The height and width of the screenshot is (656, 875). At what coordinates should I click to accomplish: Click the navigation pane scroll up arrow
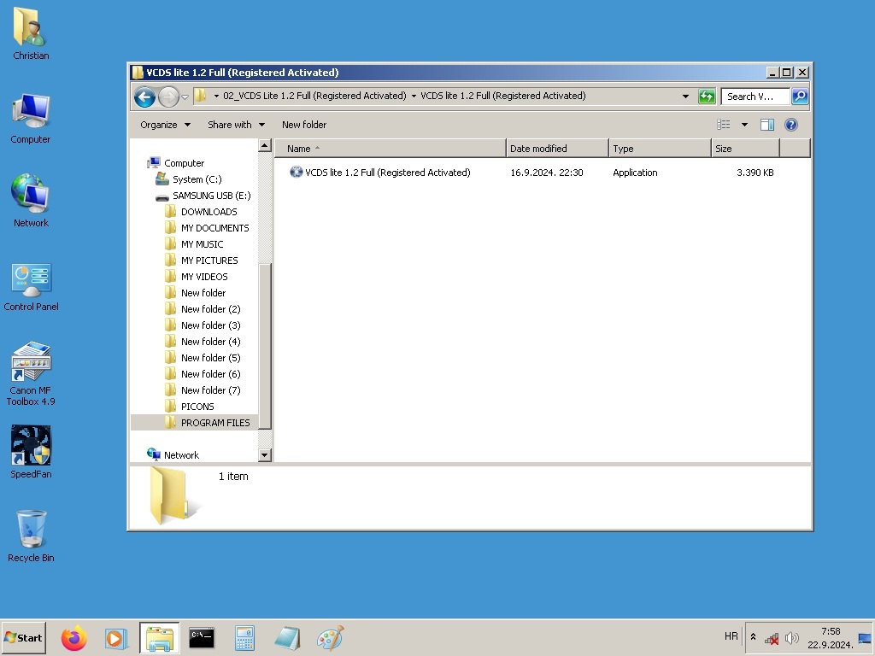tap(265, 145)
